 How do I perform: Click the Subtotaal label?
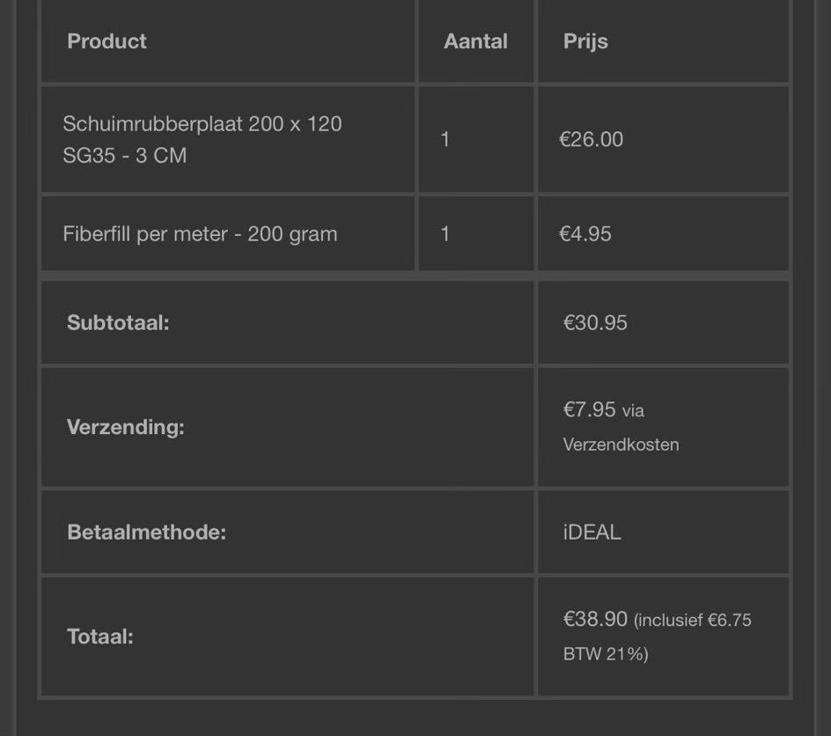pyautogui.click(x=118, y=323)
